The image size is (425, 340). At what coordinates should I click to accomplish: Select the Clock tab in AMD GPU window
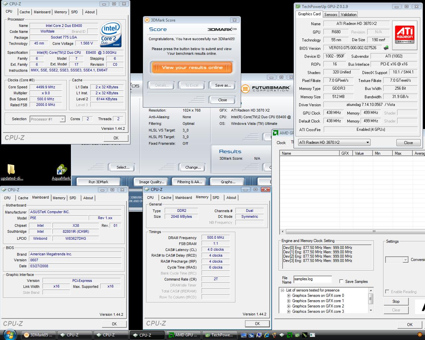click(x=281, y=143)
